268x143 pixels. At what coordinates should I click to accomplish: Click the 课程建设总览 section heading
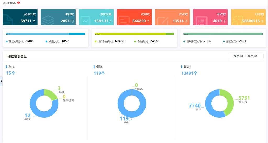pyautogui.click(x=17, y=56)
